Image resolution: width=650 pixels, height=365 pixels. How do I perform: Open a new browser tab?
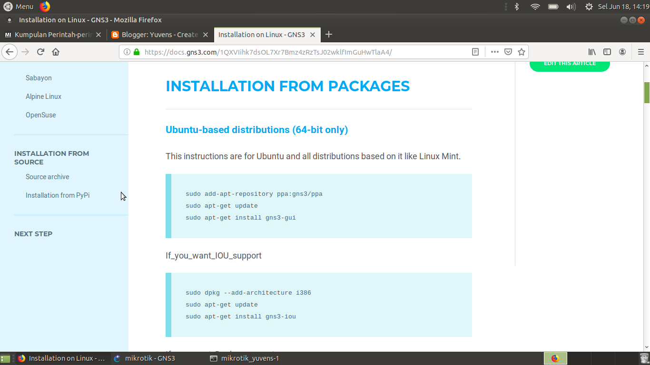[x=328, y=34]
